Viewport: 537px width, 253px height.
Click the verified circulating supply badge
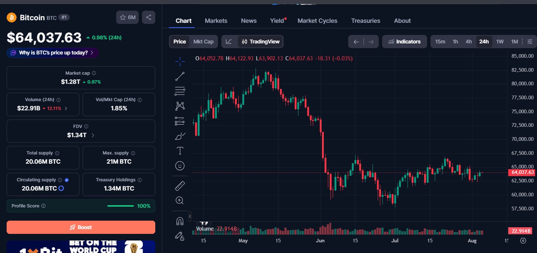point(67,180)
